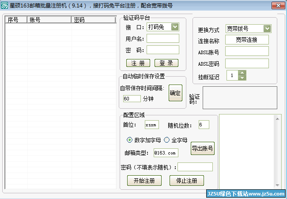Click the app icon in title bar
The height and width of the screenshot is (199, 287).
4,5
